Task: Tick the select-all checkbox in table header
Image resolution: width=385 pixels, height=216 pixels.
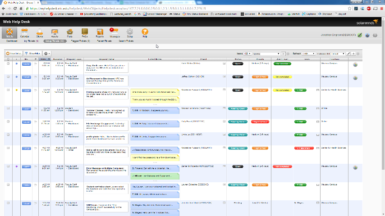Action: (8, 59)
